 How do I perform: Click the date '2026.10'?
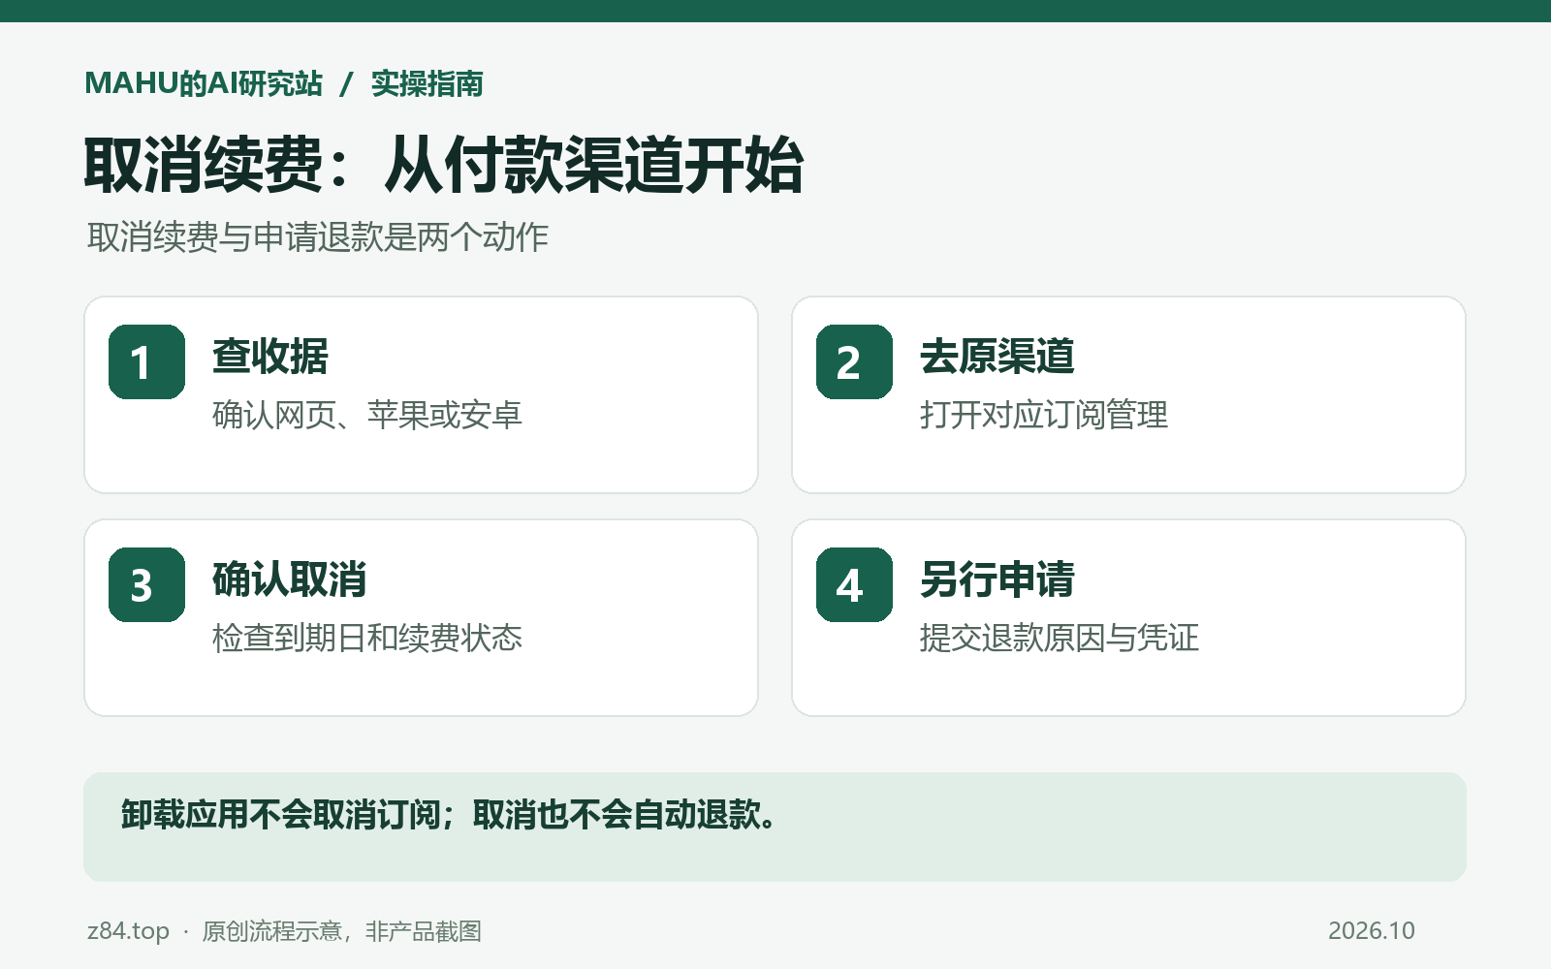coord(1372,931)
